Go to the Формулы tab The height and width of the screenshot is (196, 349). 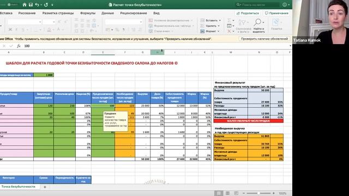tap(88, 13)
